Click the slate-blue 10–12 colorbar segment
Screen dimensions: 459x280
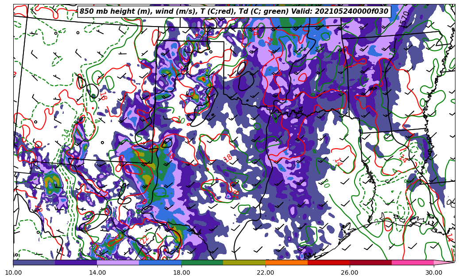[x=34, y=262]
